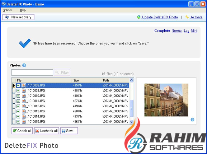Viewport: 207px width, 154px height.
Task: Sort by the Size column header
Action: (87, 80)
